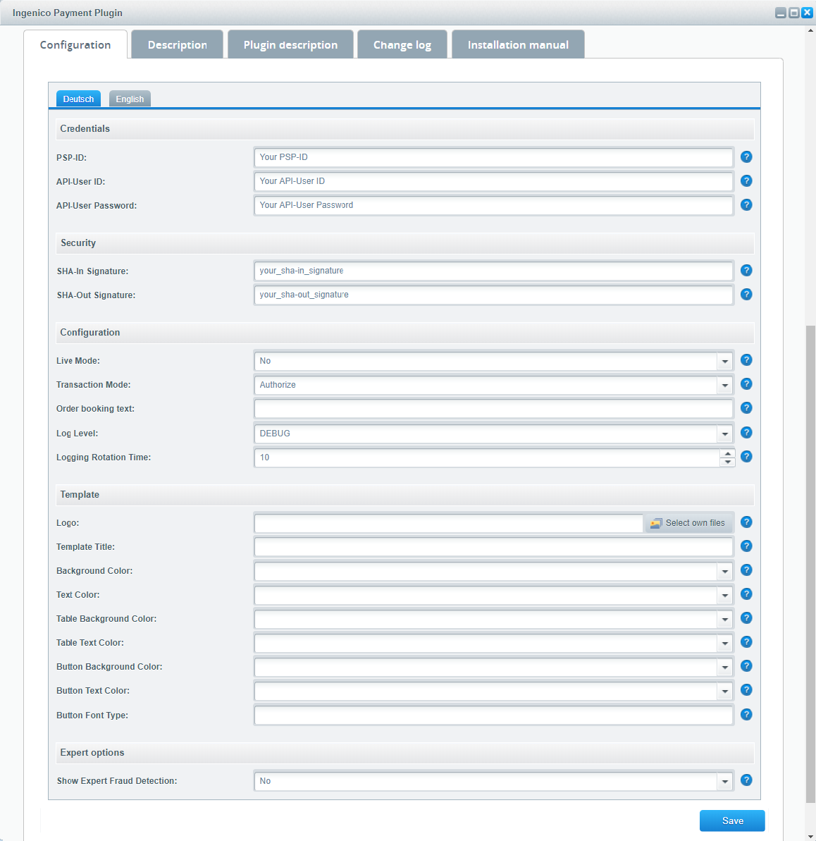Viewport: 816px width, 841px height.
Task: Focus the API-User Password field
Action: pos(493,205)
